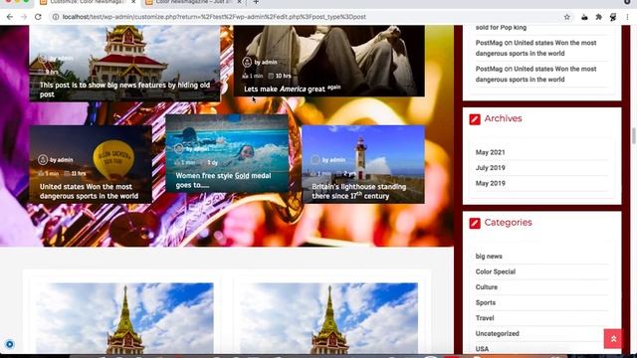Reload the page with refresh icon

(x=38, y=17)
